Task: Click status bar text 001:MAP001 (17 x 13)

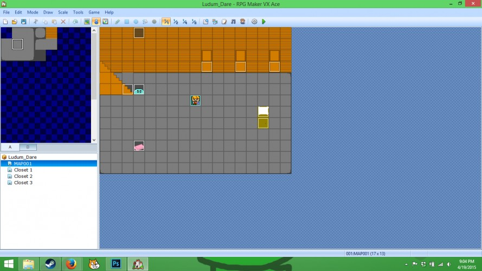Action: click(365, 254)
